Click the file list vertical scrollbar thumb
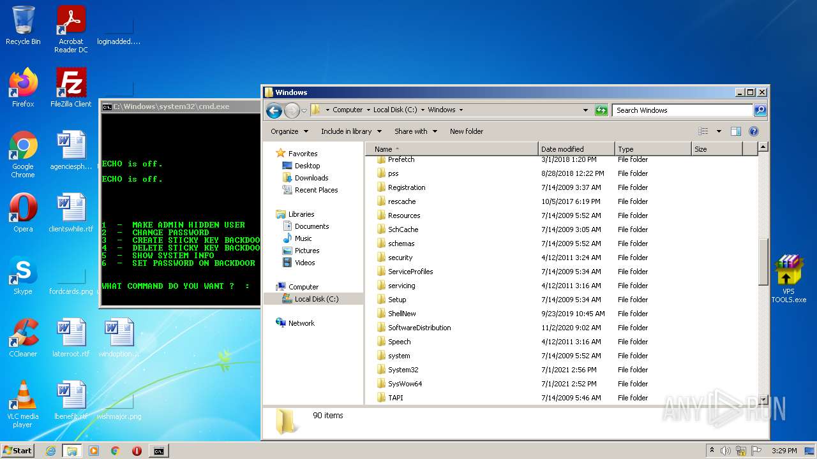817x459 pixels. point(763,262)
